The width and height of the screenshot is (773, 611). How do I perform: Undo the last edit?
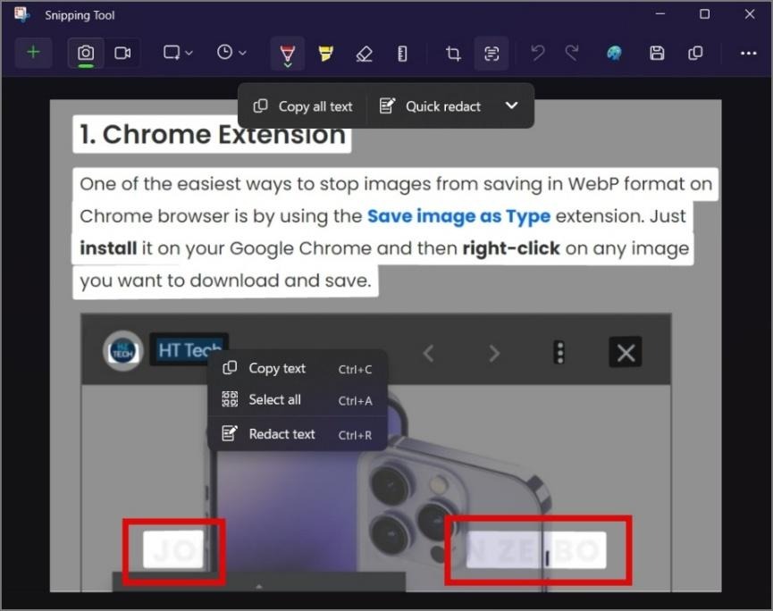coord(537,53)
